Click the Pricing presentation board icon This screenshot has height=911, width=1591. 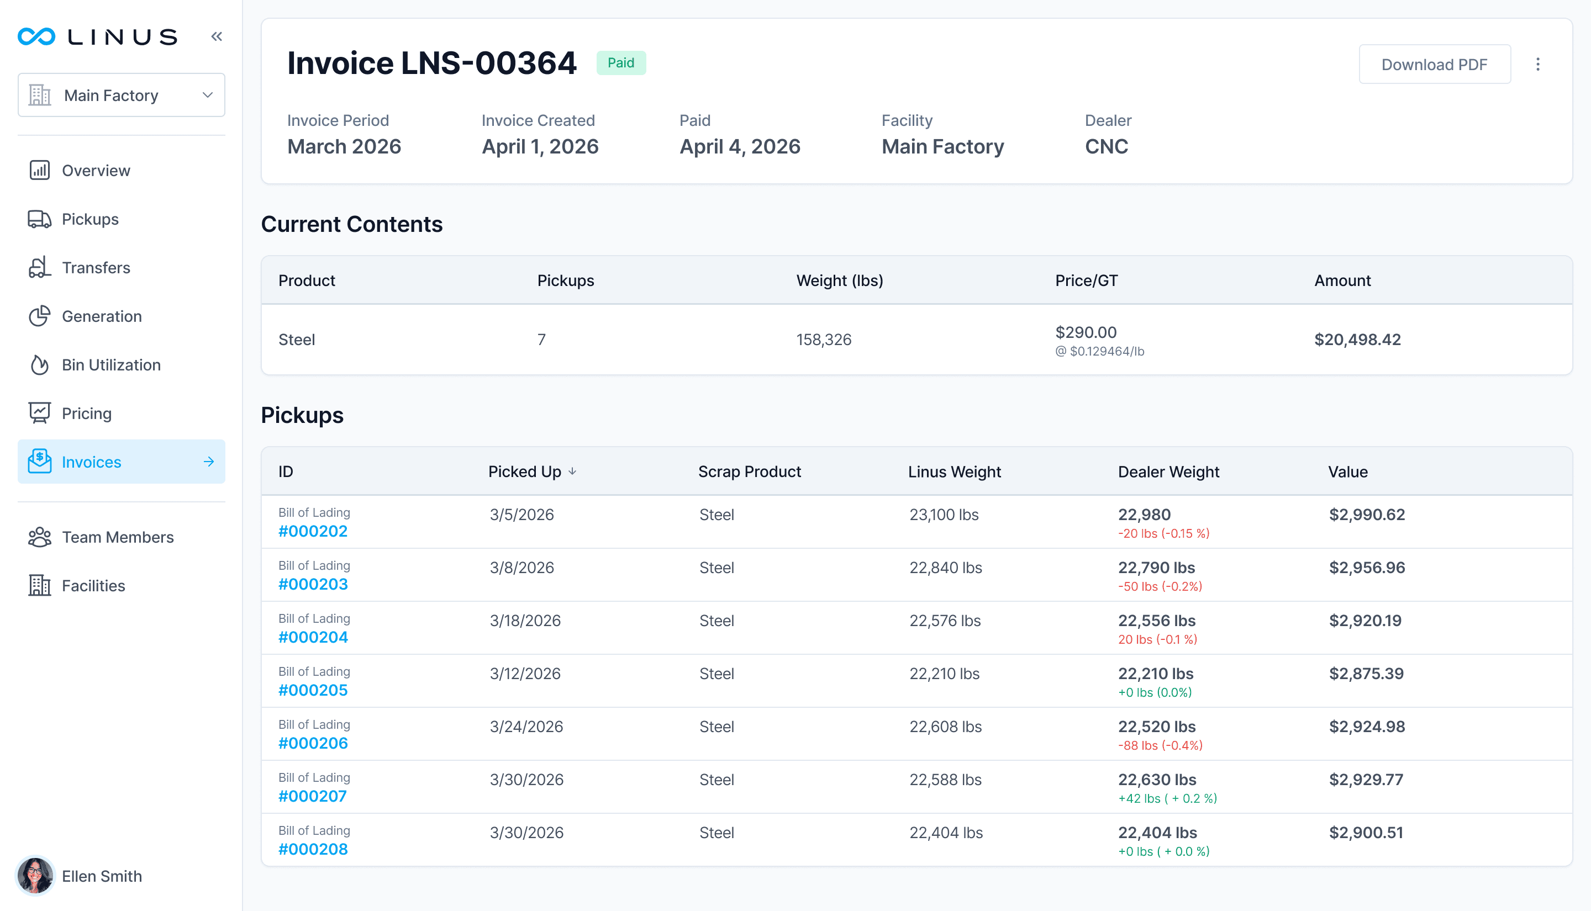[39, 413]
